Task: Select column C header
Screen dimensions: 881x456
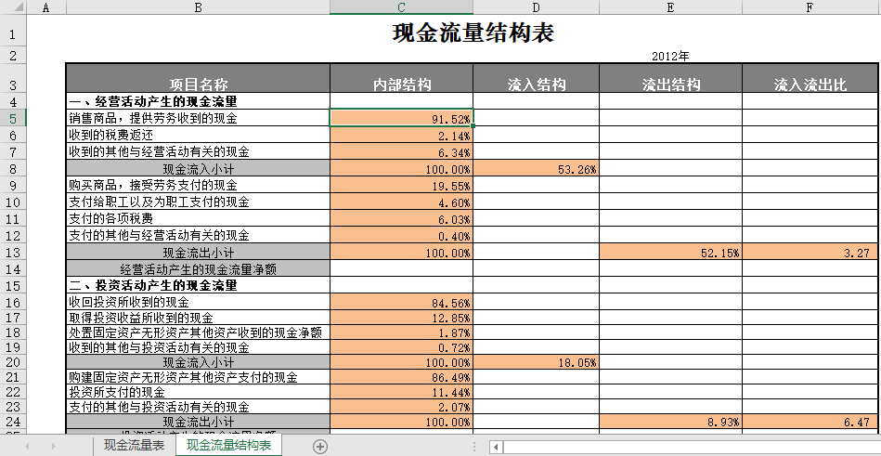Action: tap(401, 7)
